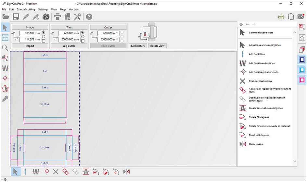Open the Edit menu

12,9
